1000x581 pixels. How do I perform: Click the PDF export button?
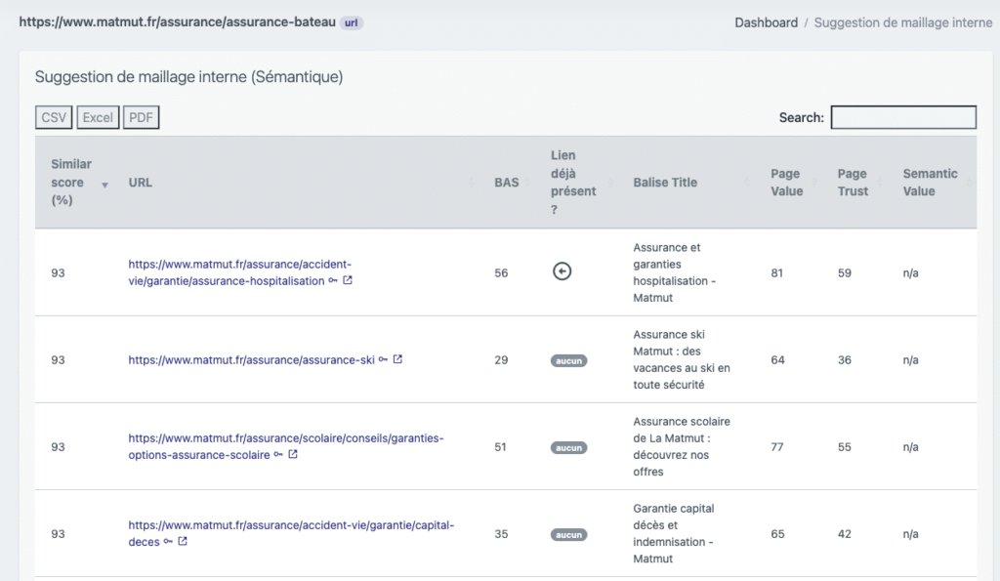pos(140,116)
